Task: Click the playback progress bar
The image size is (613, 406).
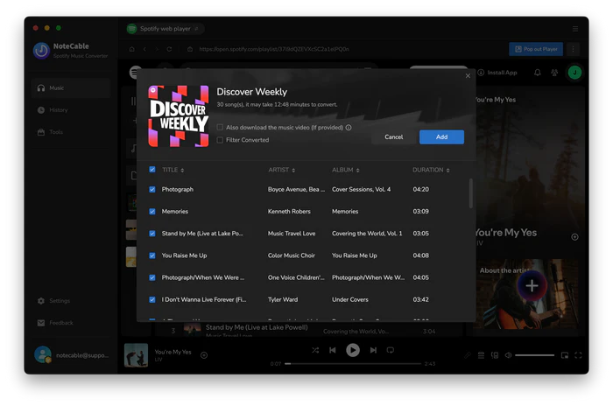Action: [x=353, y=364]
